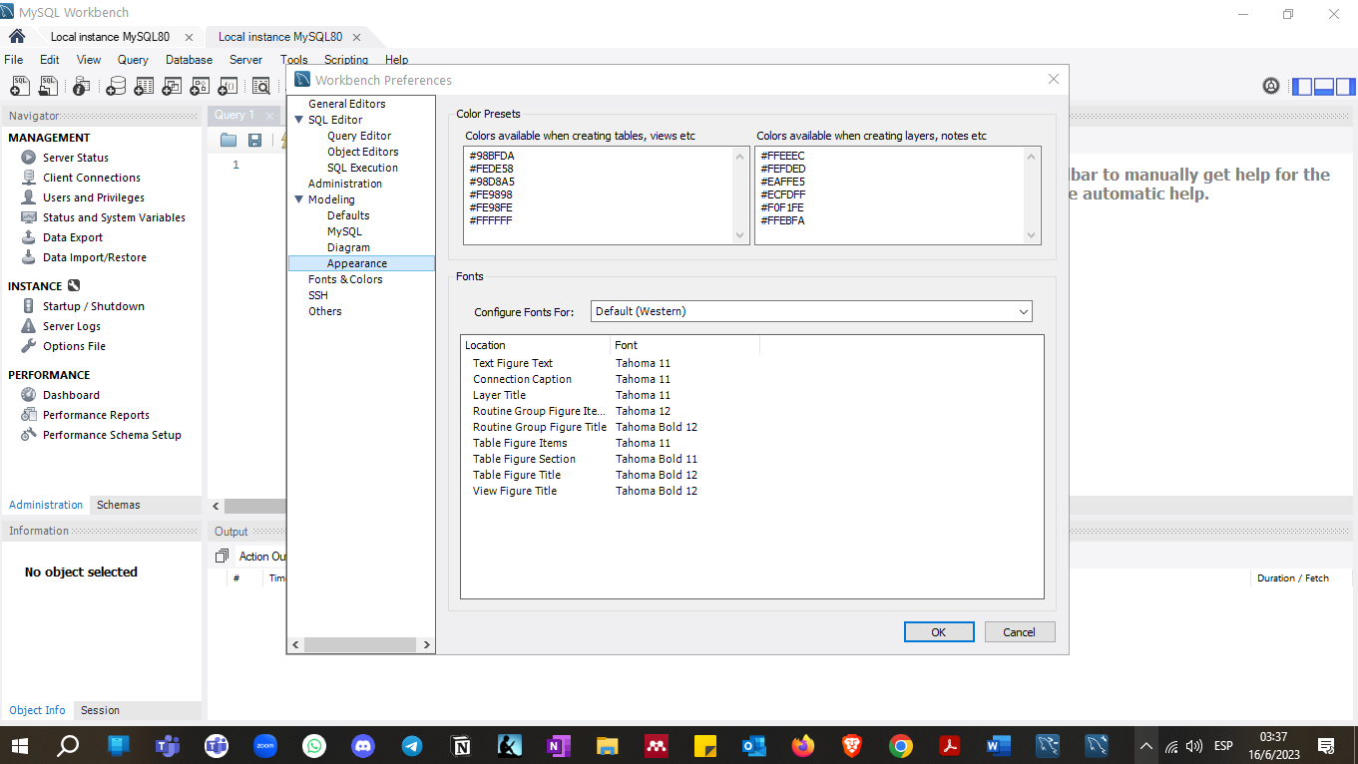Screen dimensions: 1358x764
Task: Toggle the right sidebar panel visibility
Action: pyautogui.click(x=1346, y=86)
